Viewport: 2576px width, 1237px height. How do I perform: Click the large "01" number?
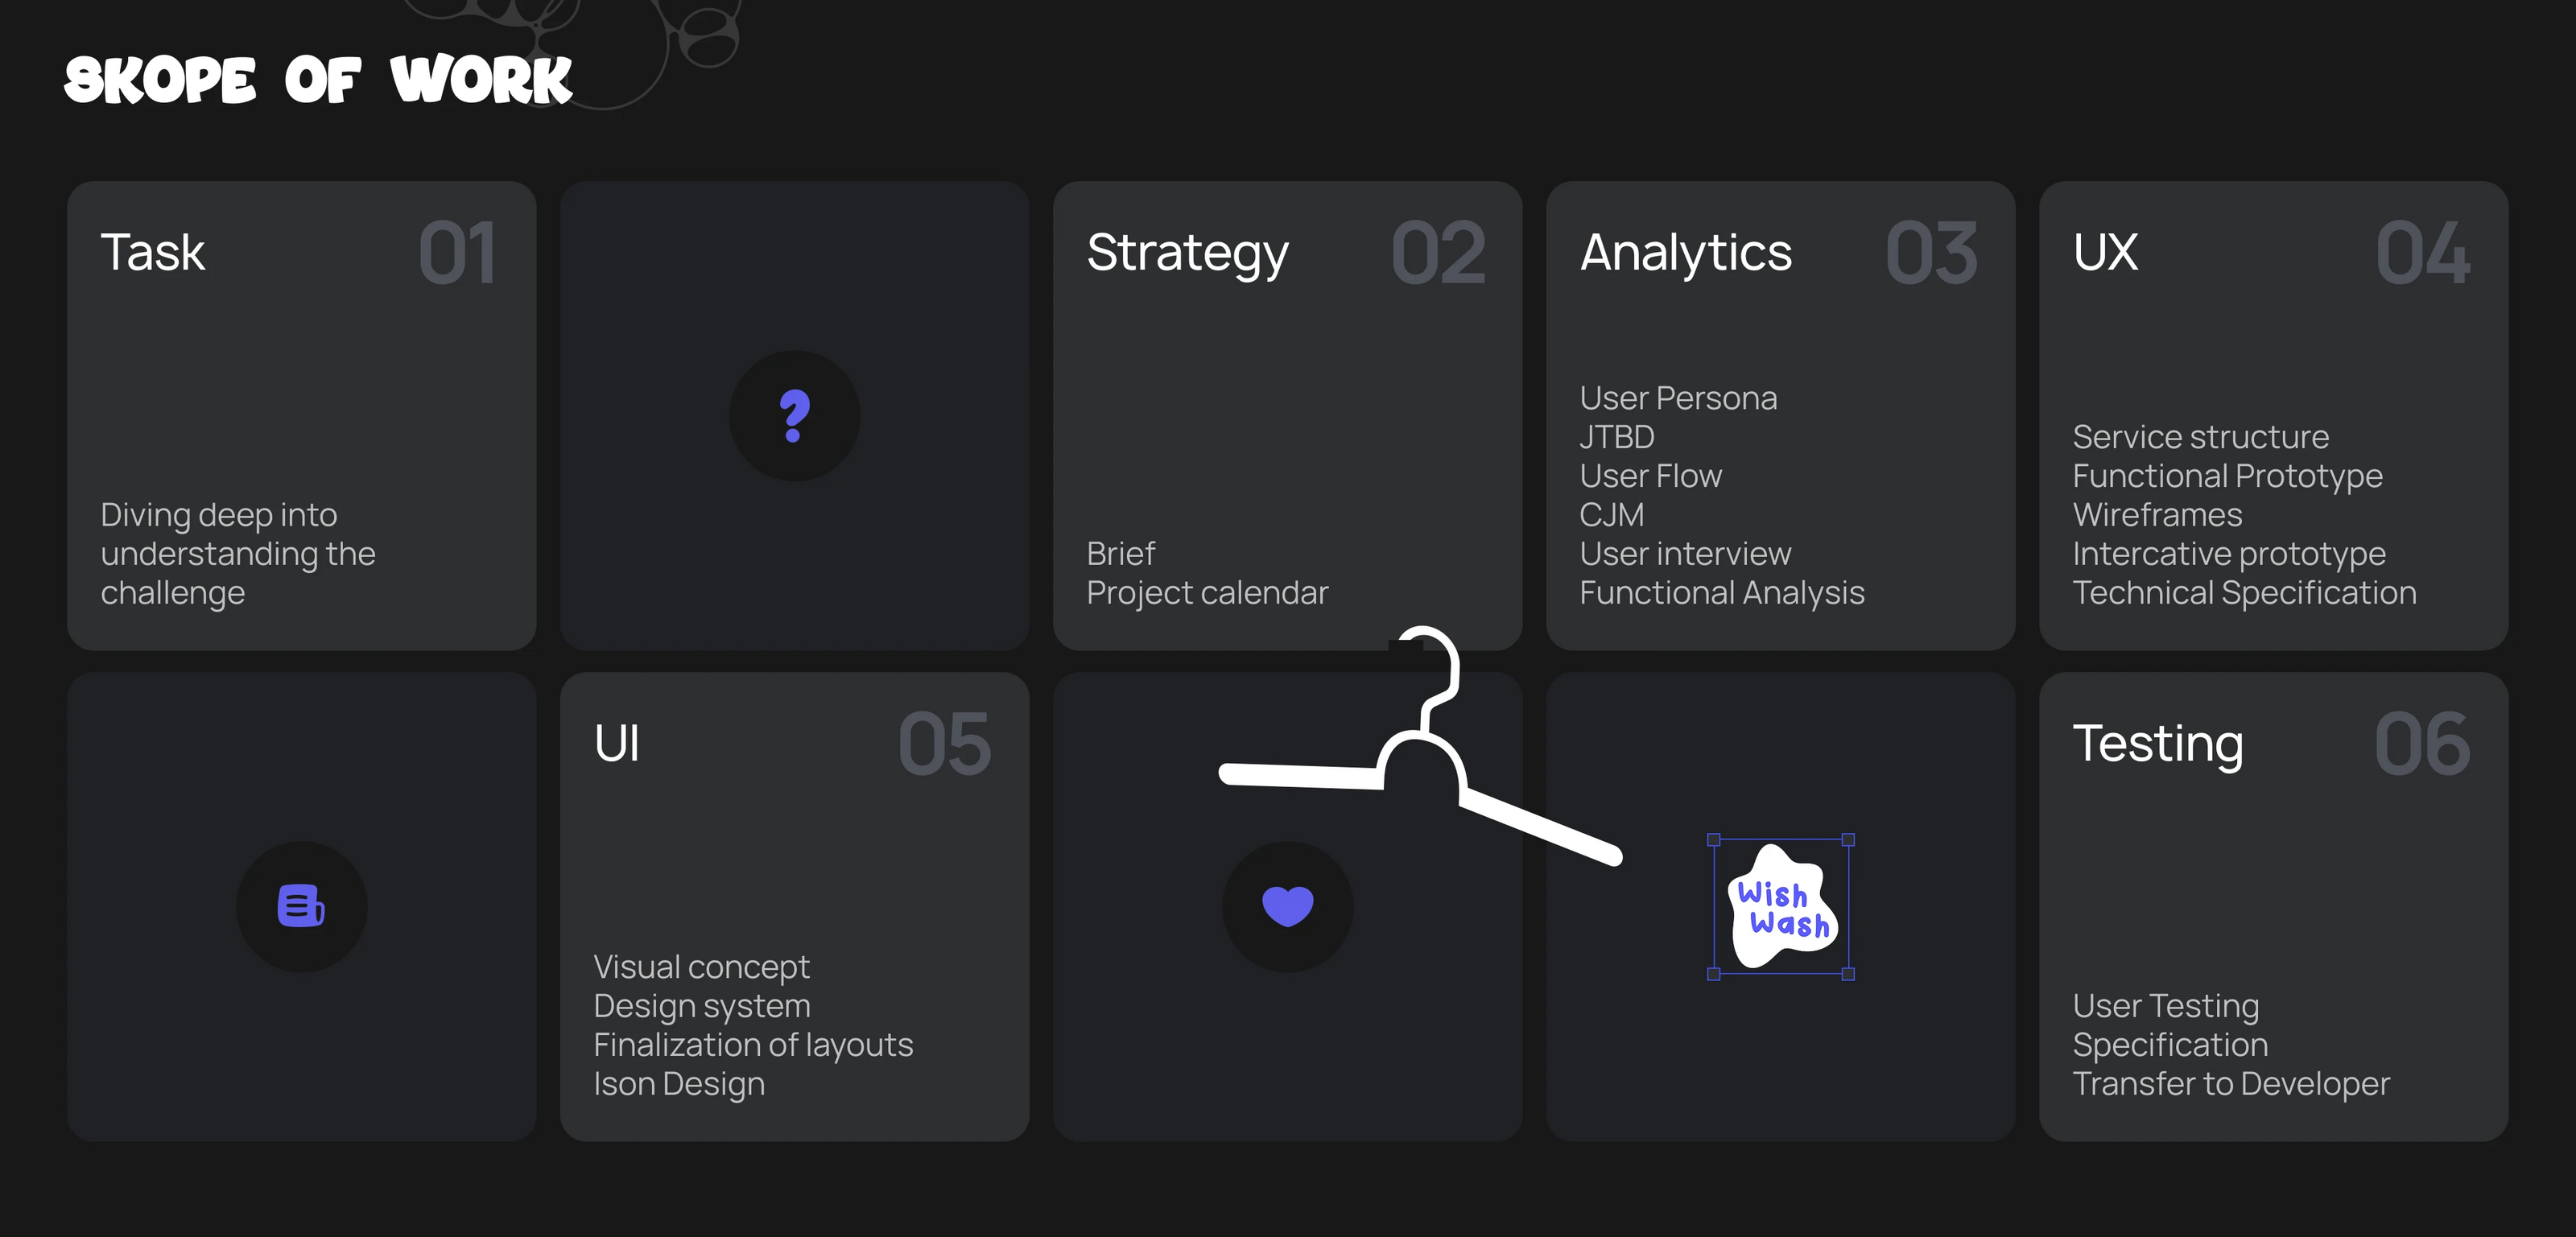click(x=456, y=254)
